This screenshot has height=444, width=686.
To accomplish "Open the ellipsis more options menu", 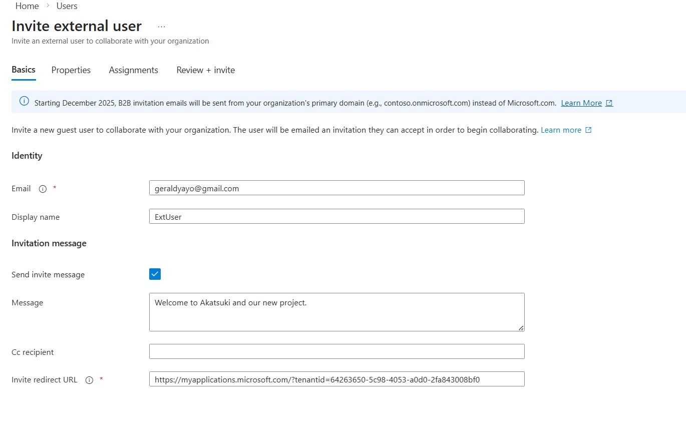I will tap(161, 27).
